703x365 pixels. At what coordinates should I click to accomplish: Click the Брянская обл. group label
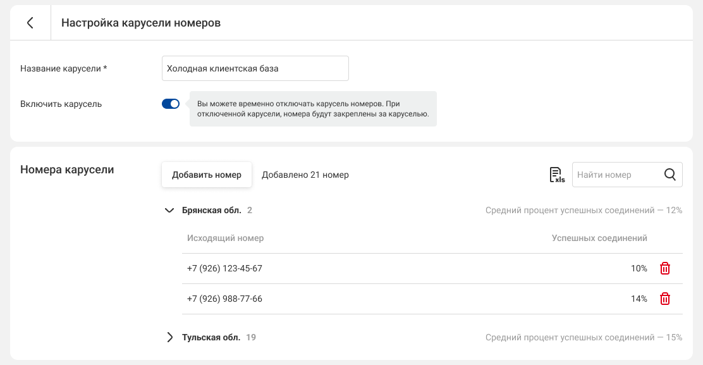(211, 211)
